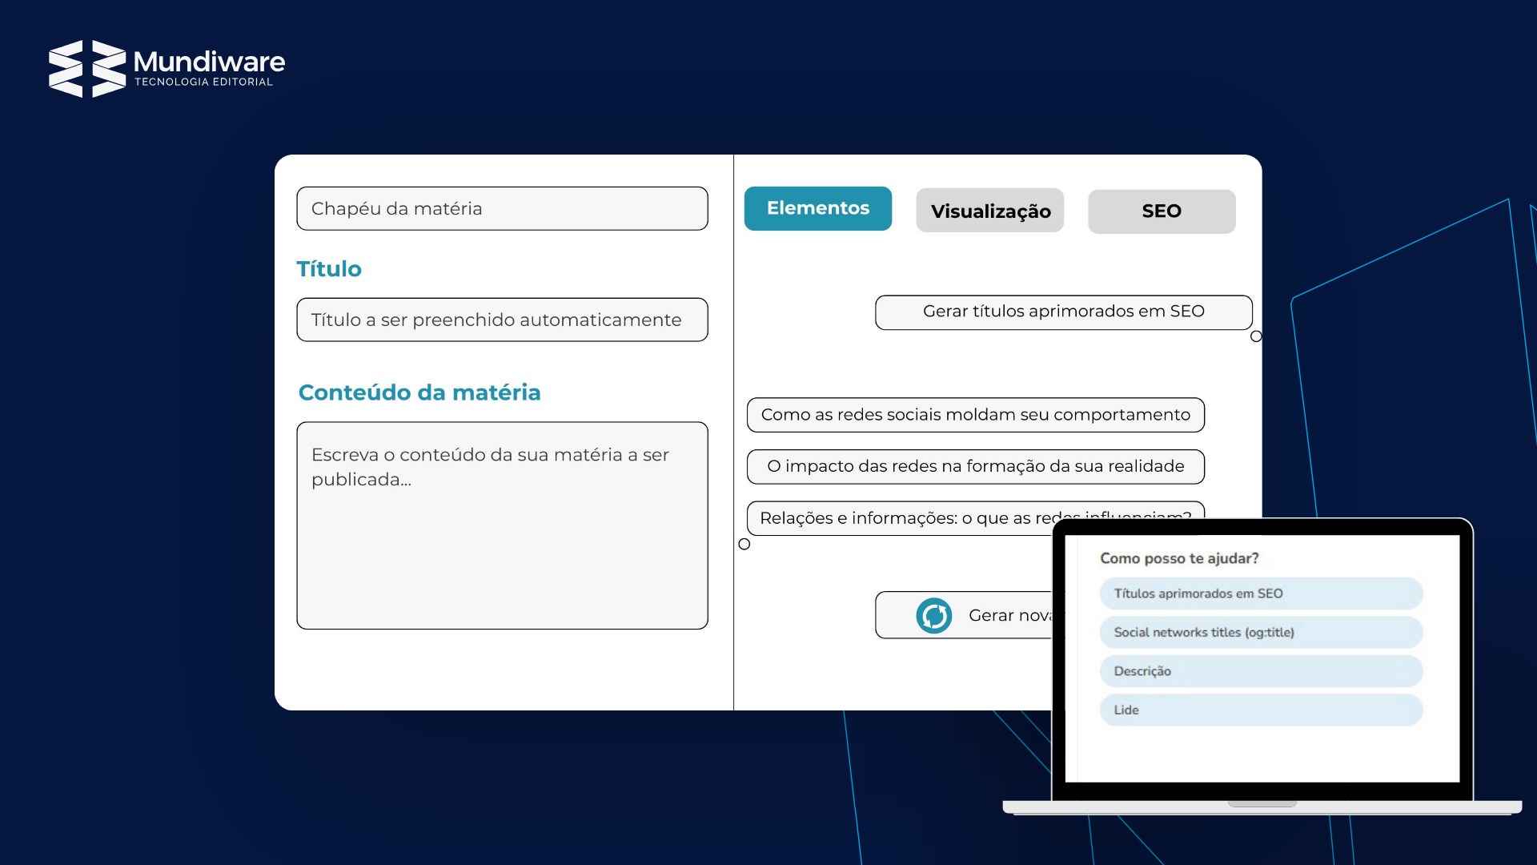This screenshot has width=1537, height=865.
Task: Open the Visualização tab
Action: click(989, 211)
